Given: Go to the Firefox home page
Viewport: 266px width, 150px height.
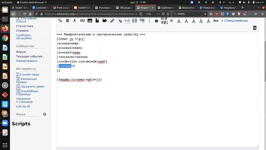Looking at the screenshot, I should [x=30, y=14].
